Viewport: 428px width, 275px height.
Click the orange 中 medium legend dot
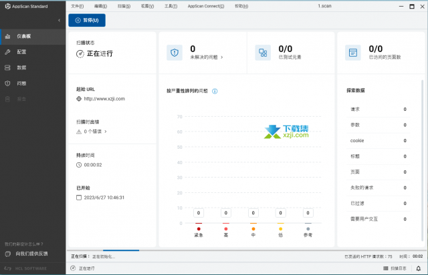[253, 229]
